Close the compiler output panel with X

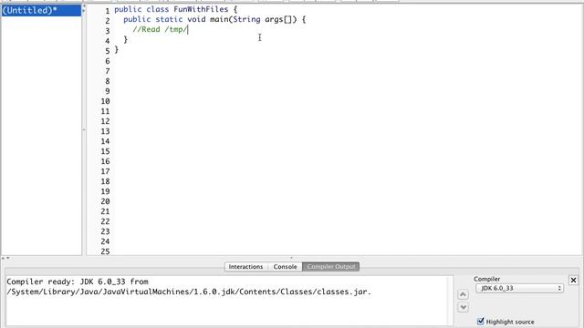click(x=573, y=280)
